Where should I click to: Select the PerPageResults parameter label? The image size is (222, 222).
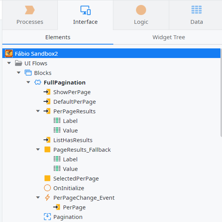tap(74, 111)
